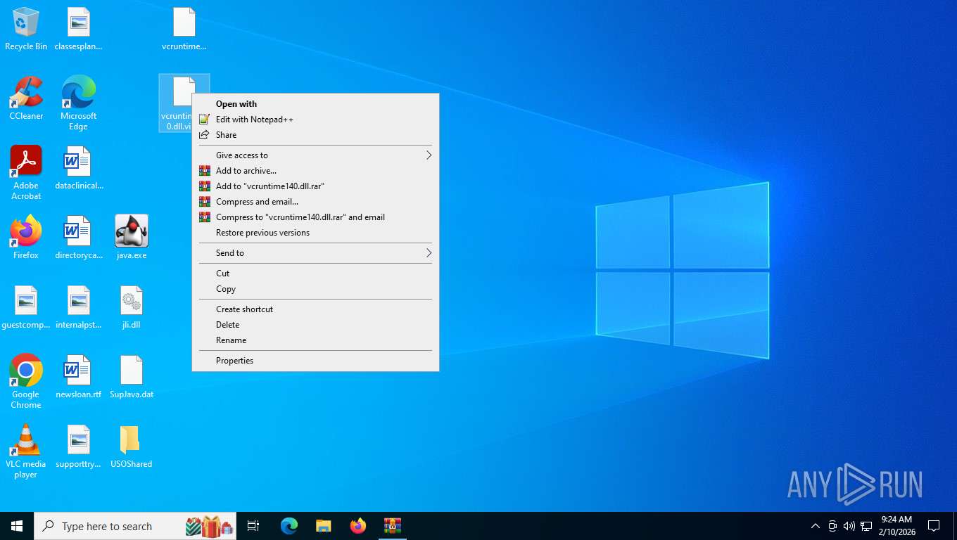The height and width of the screenshot is (540, 957).
Task: Click the Show desktop strip
Action: click(955, 526)
